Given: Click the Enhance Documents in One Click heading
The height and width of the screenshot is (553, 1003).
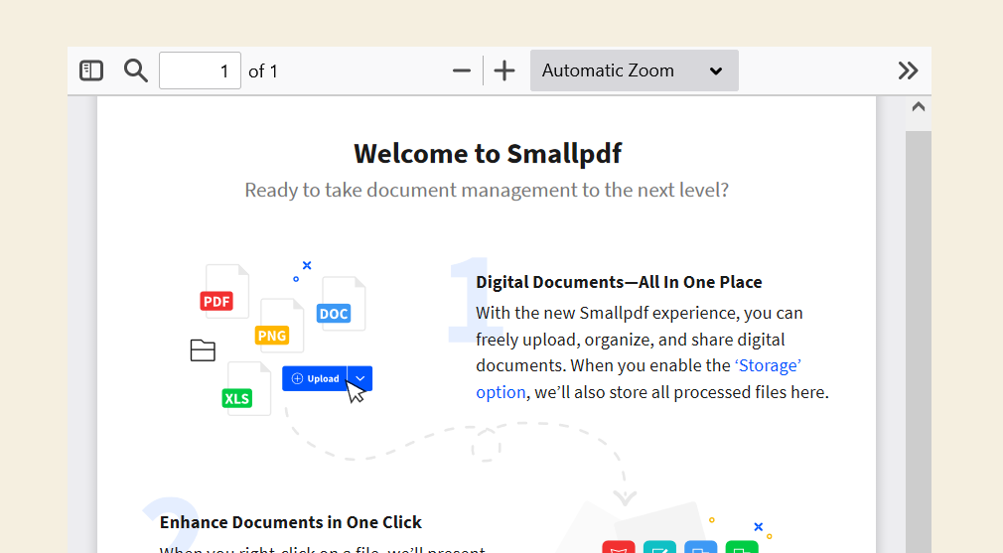Looking at the screenshot, I should (290, 522).
